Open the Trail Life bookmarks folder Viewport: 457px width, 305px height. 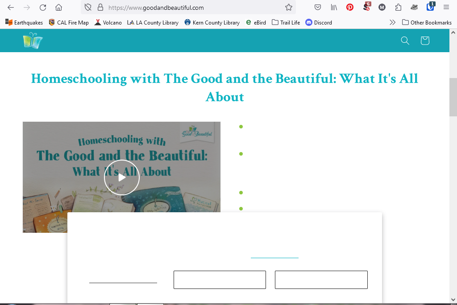[x=286, y=22]
